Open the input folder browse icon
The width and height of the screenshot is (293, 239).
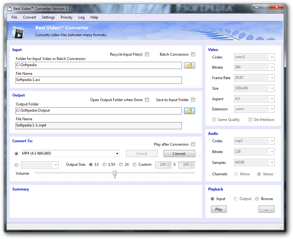click(x=189, y=66)
